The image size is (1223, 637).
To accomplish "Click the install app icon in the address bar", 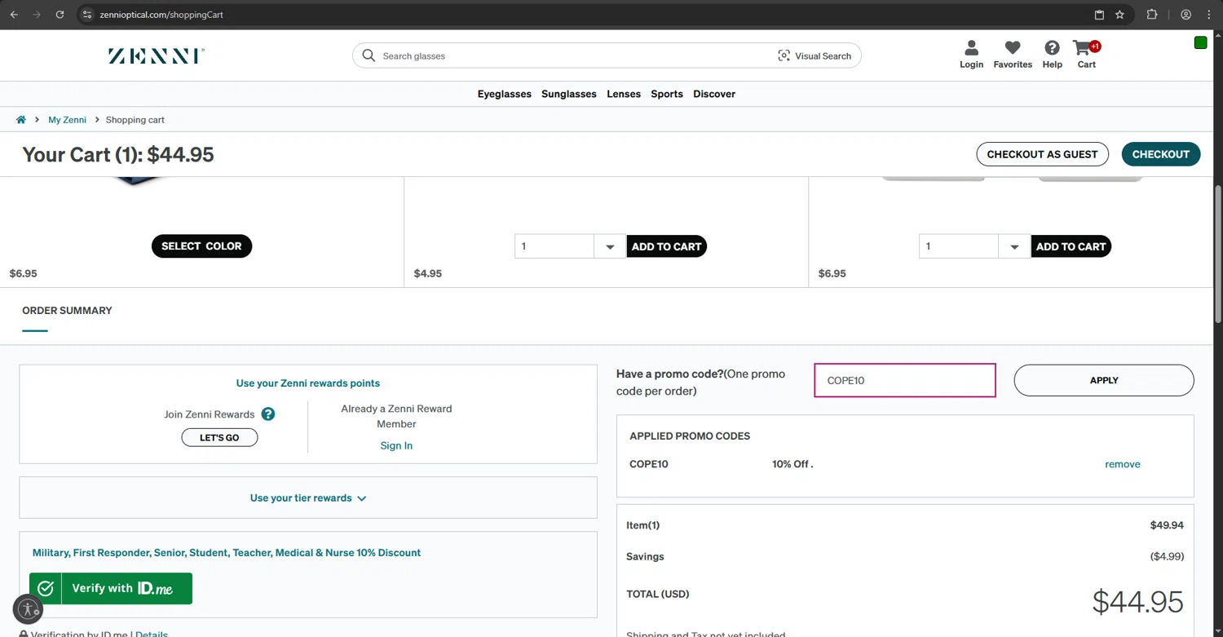I will [1099, 15].
